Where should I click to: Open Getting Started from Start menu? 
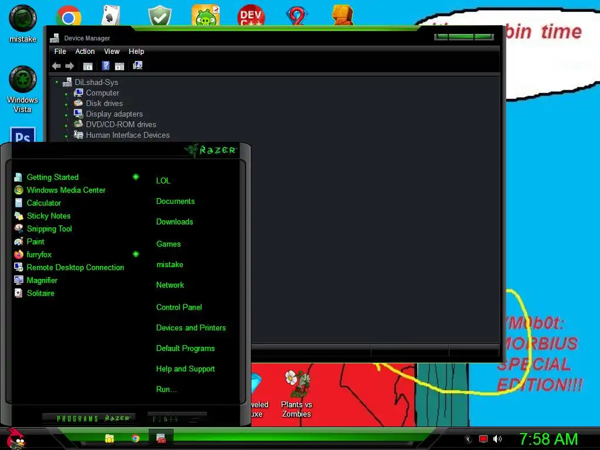[x=52, y=177]
